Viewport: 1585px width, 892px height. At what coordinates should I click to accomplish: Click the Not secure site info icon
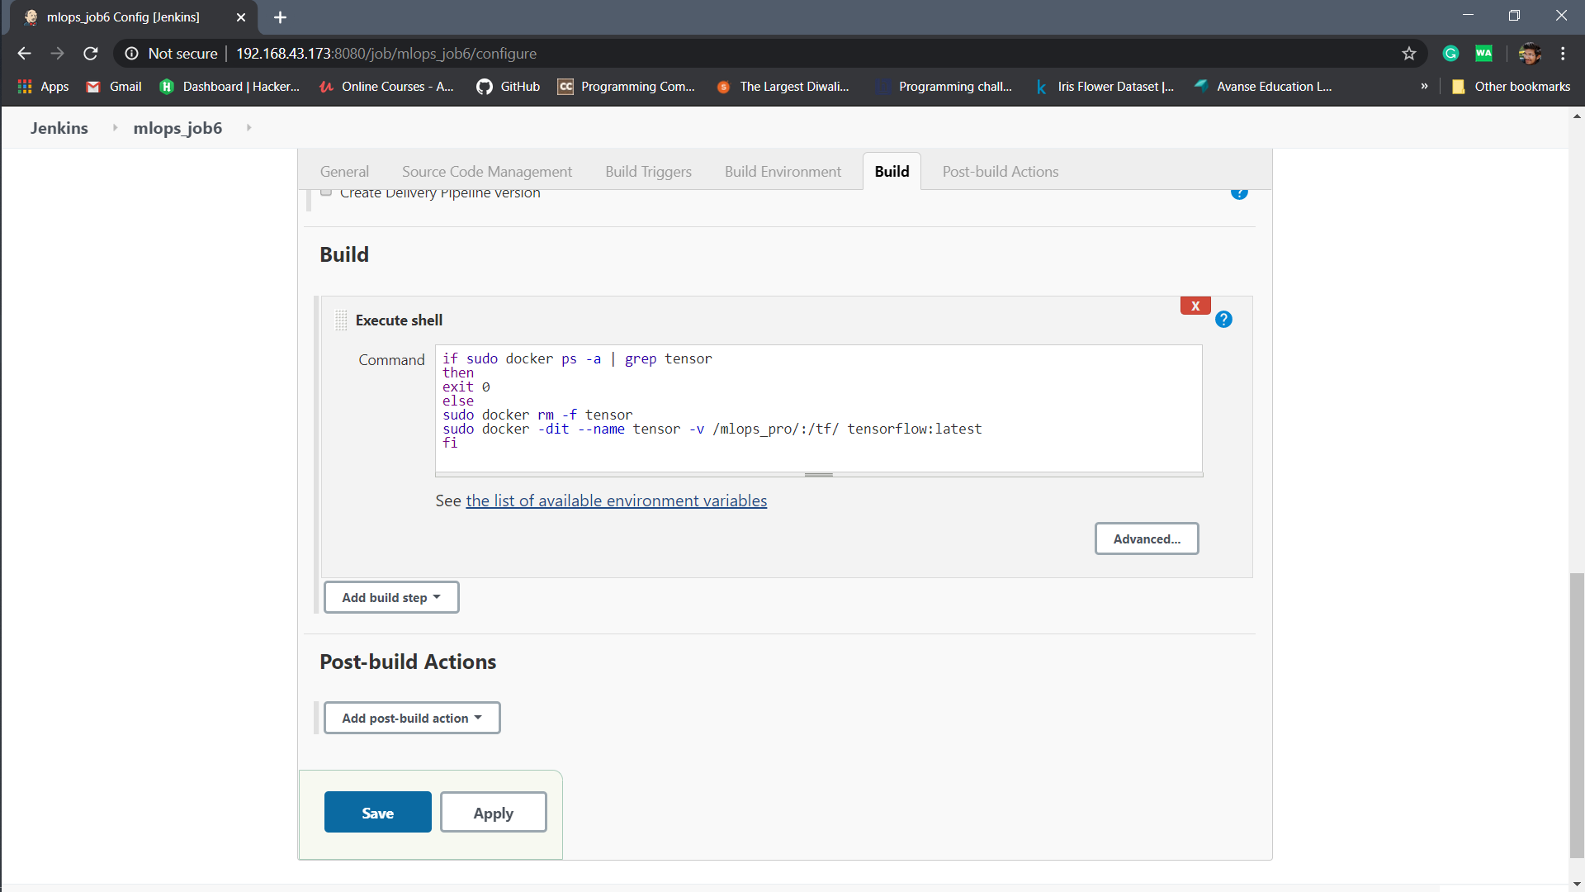click(x=132, y=53)
